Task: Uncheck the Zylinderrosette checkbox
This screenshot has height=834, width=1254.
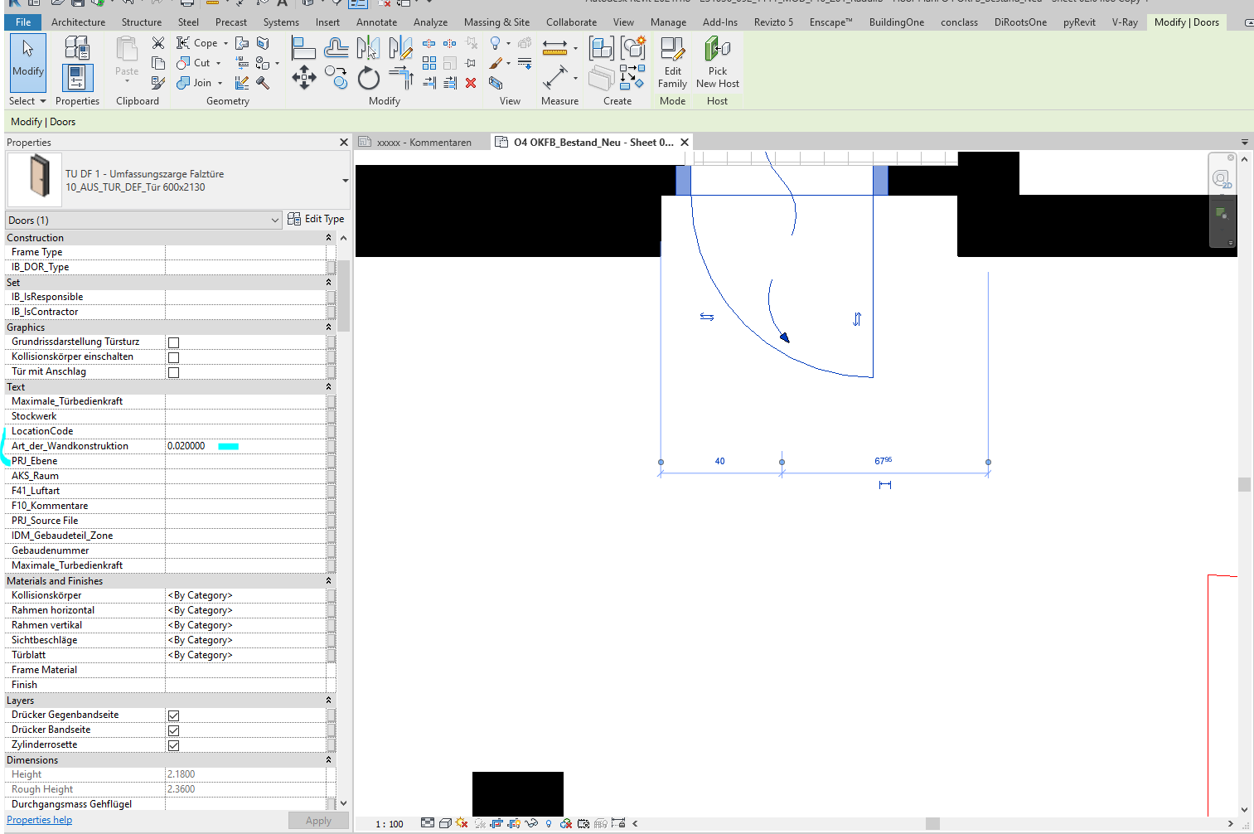Action: tap(173, 745)
